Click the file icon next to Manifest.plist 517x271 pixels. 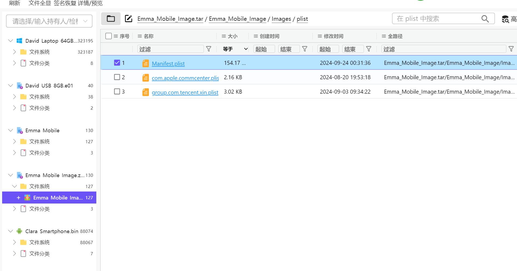pyautogui.click(x=145, y=63)
